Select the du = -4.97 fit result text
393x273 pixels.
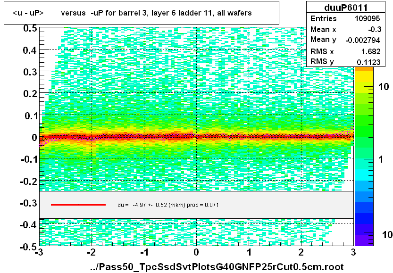pyautogui.click(x=168, y=205)
